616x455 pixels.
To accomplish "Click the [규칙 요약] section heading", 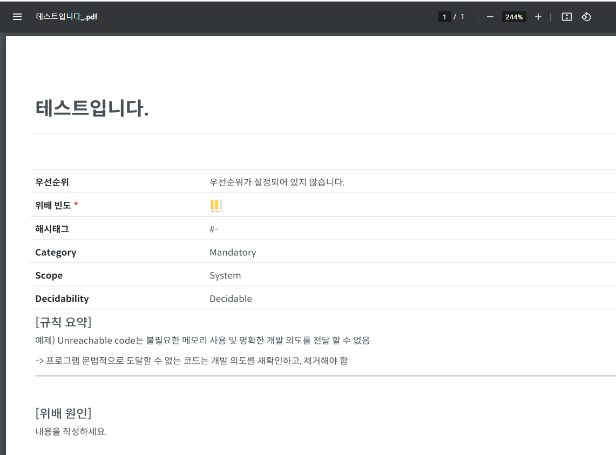I will 63,322.
